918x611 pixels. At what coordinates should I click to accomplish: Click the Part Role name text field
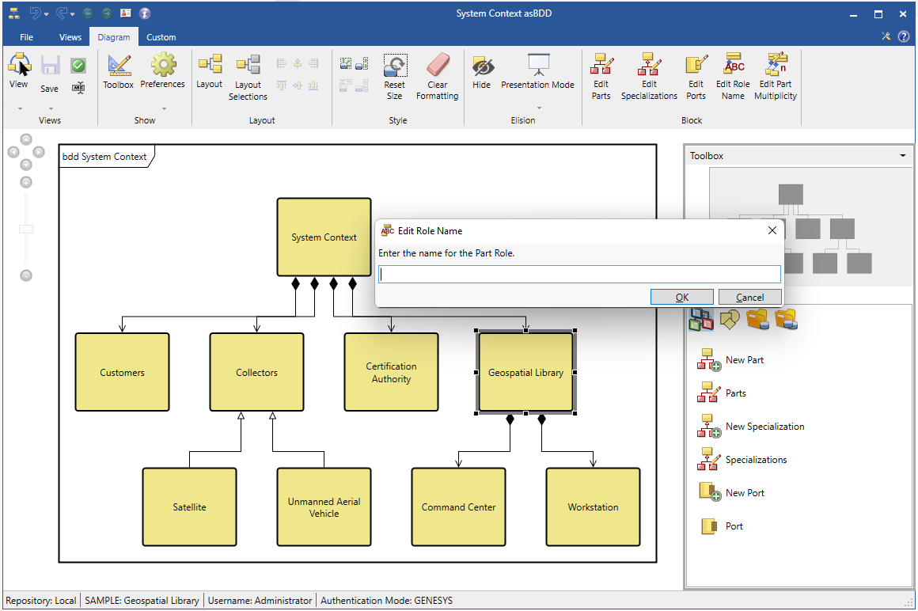579,275
